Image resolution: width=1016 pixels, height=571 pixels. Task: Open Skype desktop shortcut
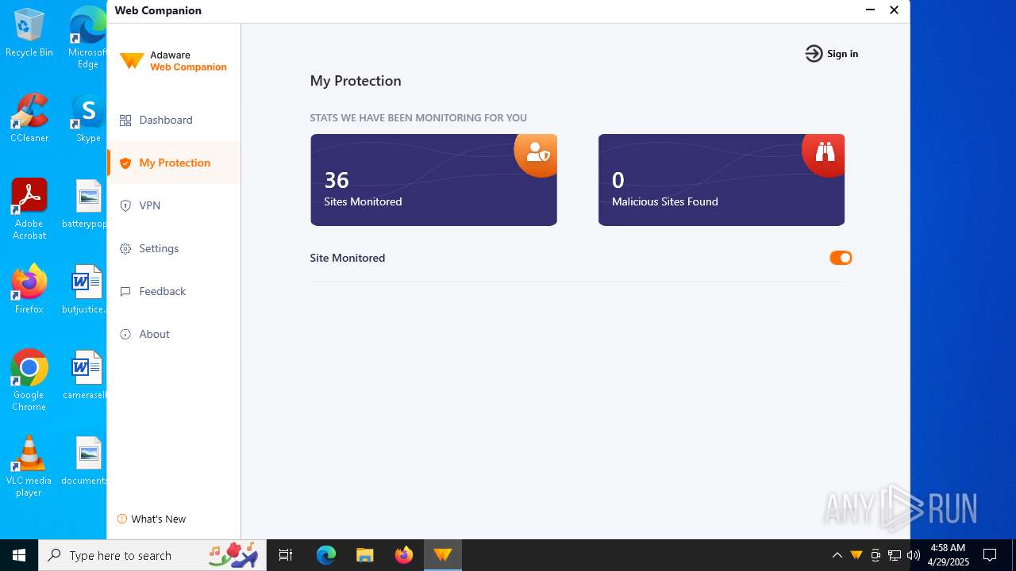[88, 117]
